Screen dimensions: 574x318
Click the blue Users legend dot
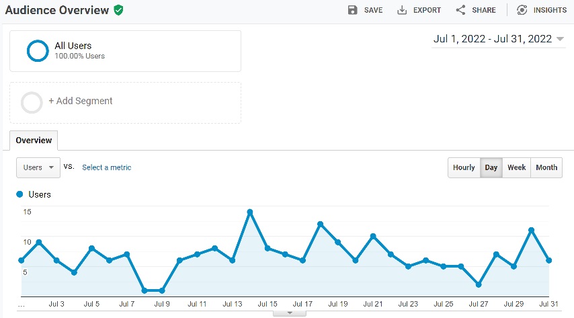tap(19, 194)
